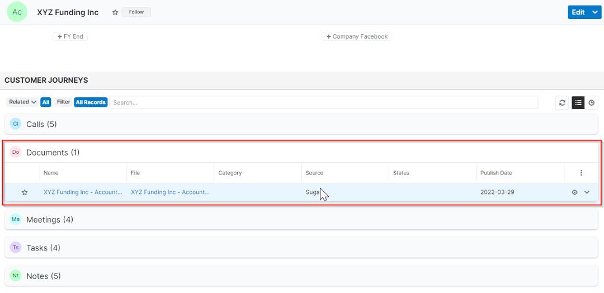Open column options three-dot menu

[x=581, y=173]
